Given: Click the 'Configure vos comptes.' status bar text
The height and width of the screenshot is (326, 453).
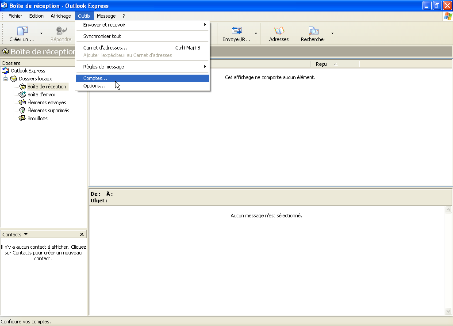Looking at the screenshot, I should [x=26, y=322].
